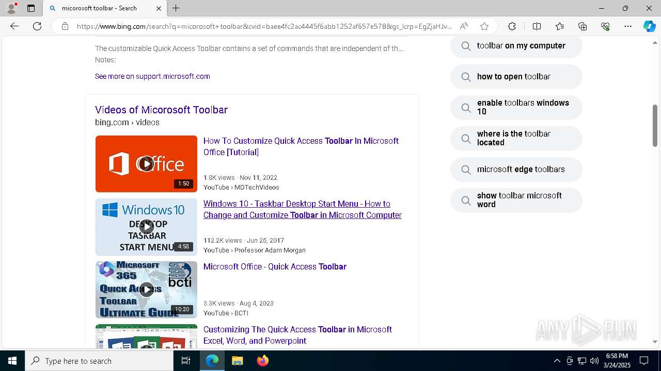Open the Favorites list icon
Image resolution: width=661 pixels, height=371 pixels.
tap(560, 26)
